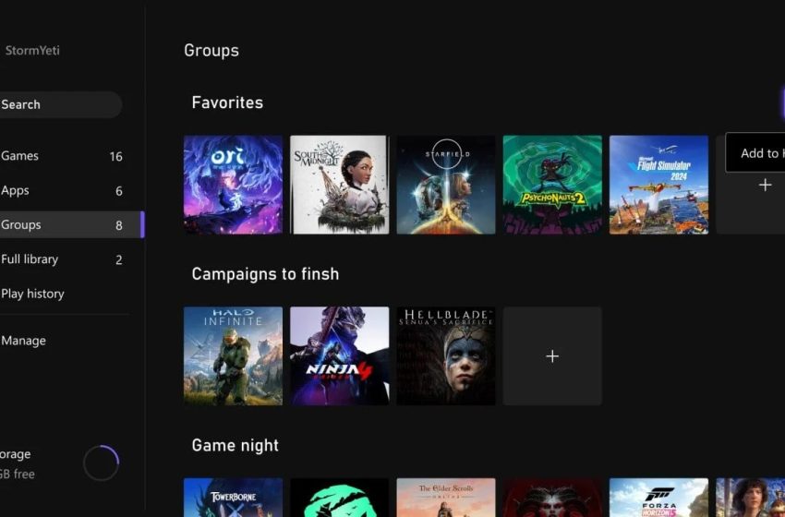Open the Forza Horizon 5 tile

pos(658,498)
